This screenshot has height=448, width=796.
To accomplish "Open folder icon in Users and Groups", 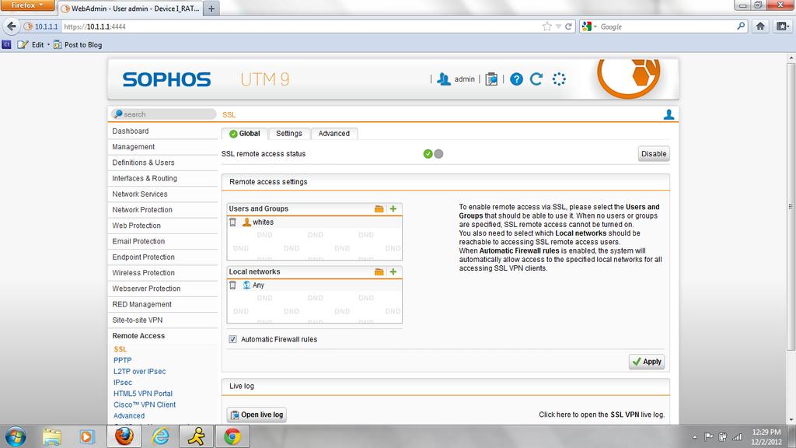I will point(379,208).
